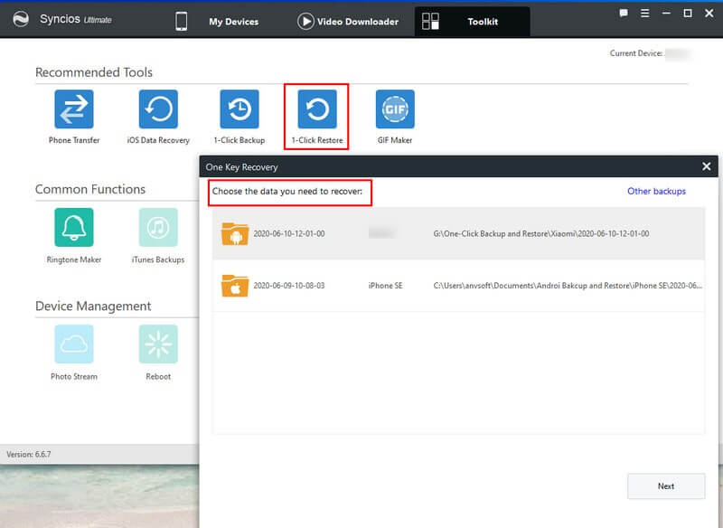Open the feedback chat bubble icon
Image resolution: width=723 pixels, height=528 pixels.
(624, 14)
